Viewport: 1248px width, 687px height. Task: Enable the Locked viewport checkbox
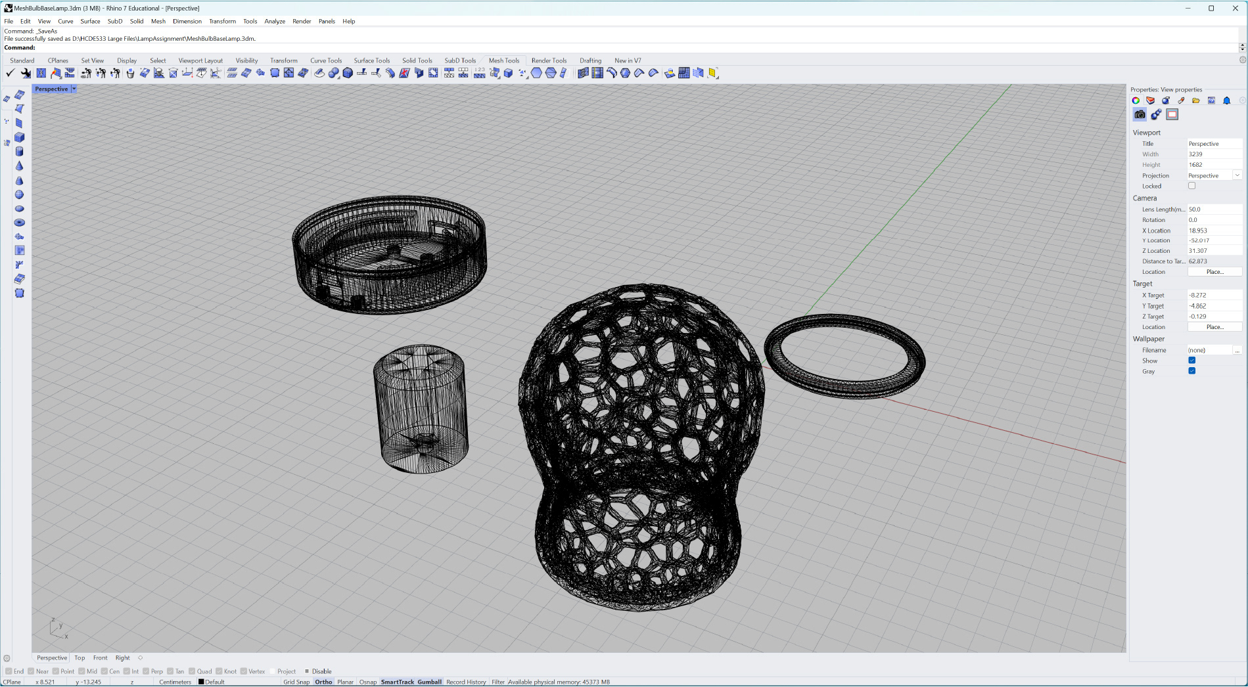[1191, 186]
